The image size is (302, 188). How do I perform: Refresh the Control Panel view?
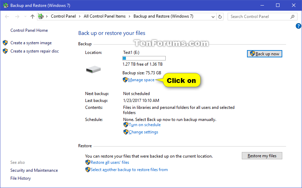coord(220,17)
